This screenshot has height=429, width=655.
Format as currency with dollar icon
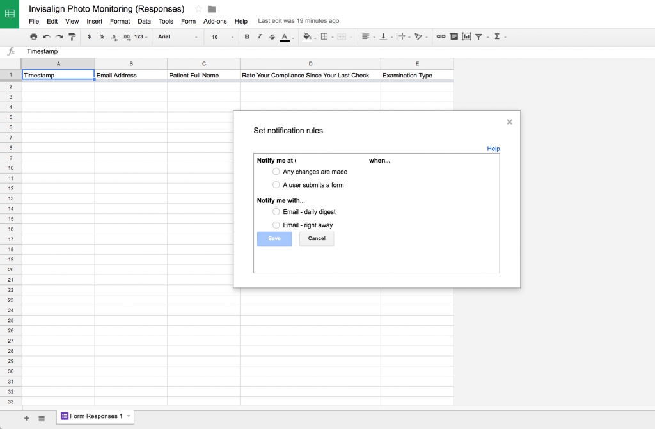[x=89, y=36]
